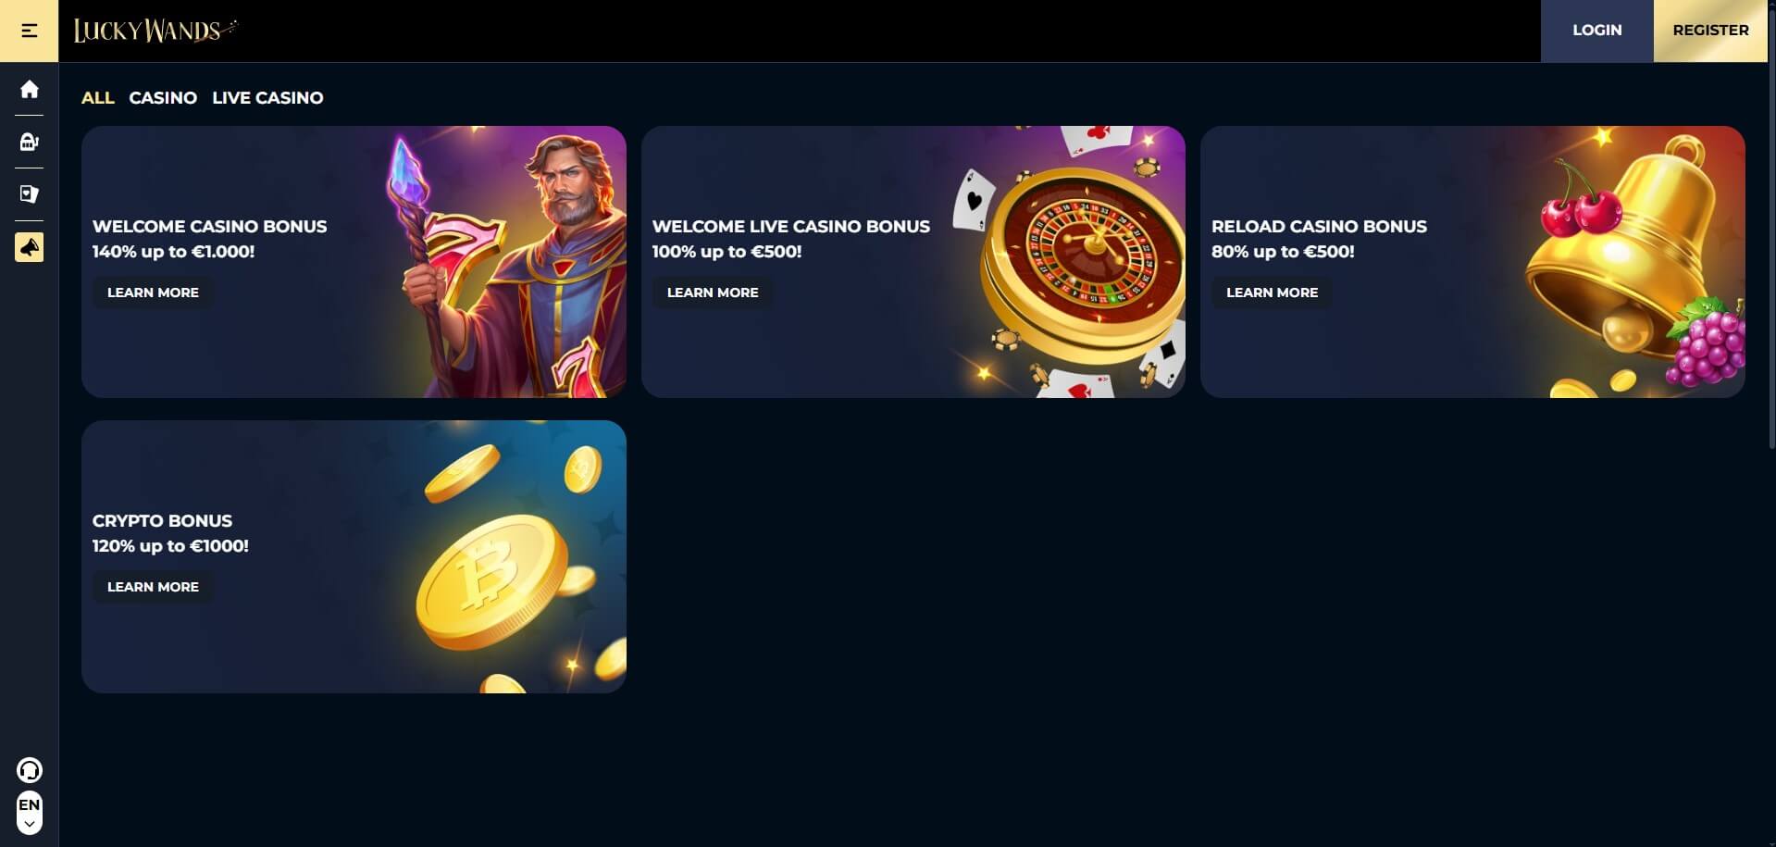
Task: Switch to the CASINO tab
Action: click(163, 97)
